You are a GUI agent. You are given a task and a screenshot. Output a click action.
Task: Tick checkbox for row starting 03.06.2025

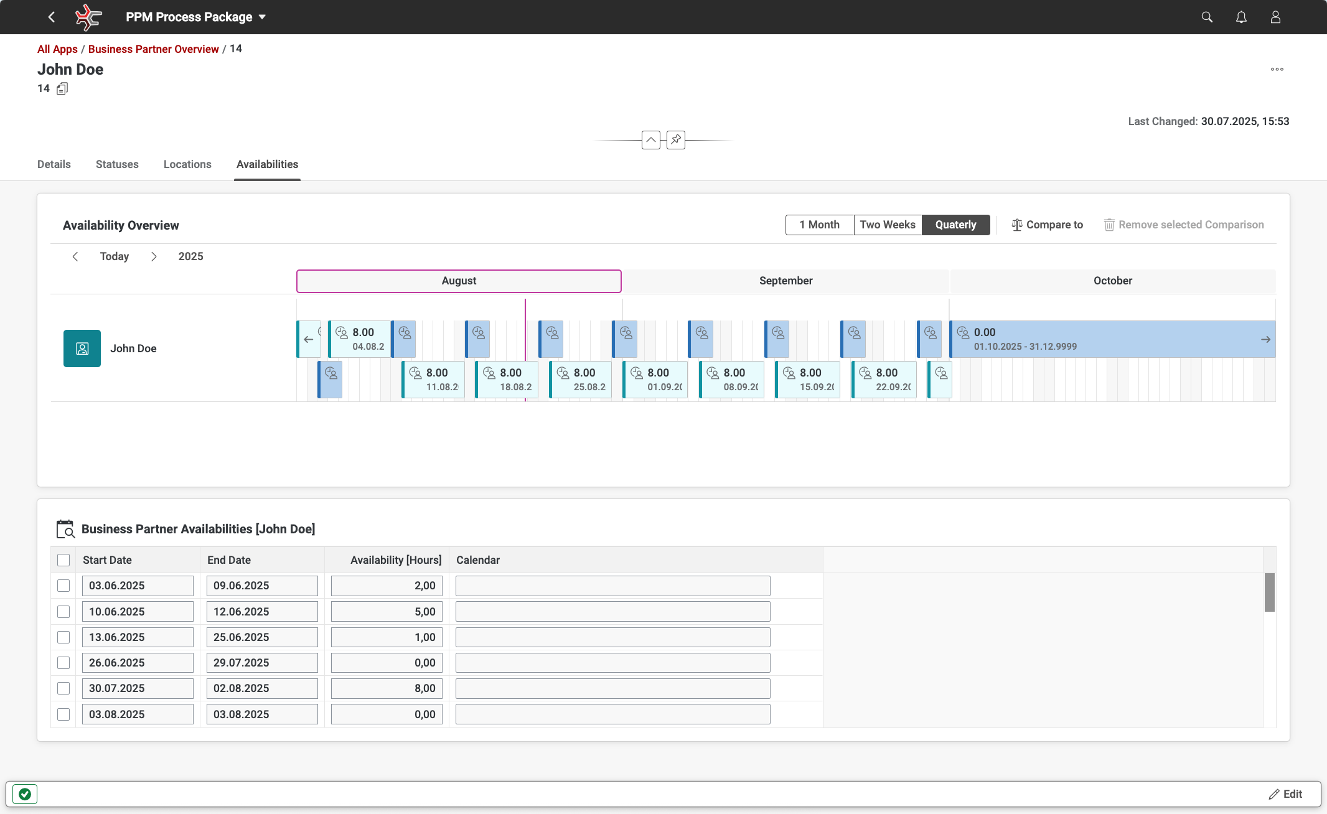pos(63,586)
